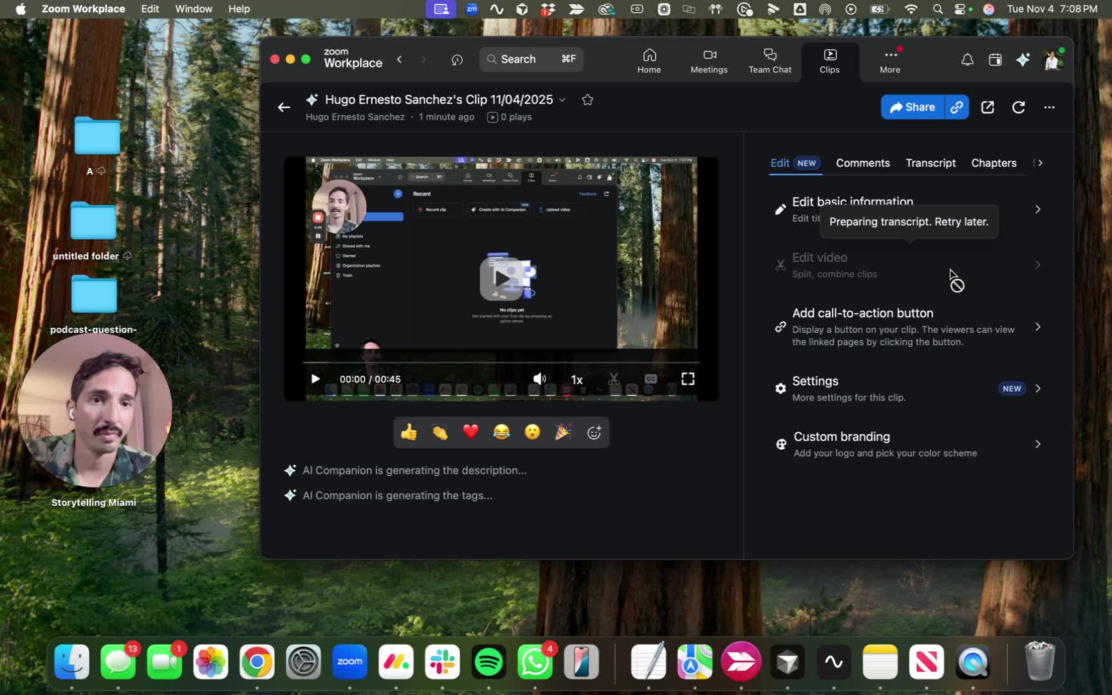This screenshot has width=1112, height=695.
Task: Open Spotlight search in menu bar
Action: click(937, 9)
